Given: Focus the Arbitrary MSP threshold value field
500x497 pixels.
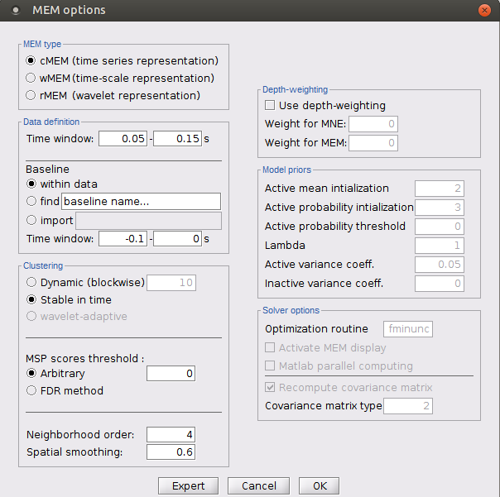Looking at the screenshot, I should click(171, 374).
